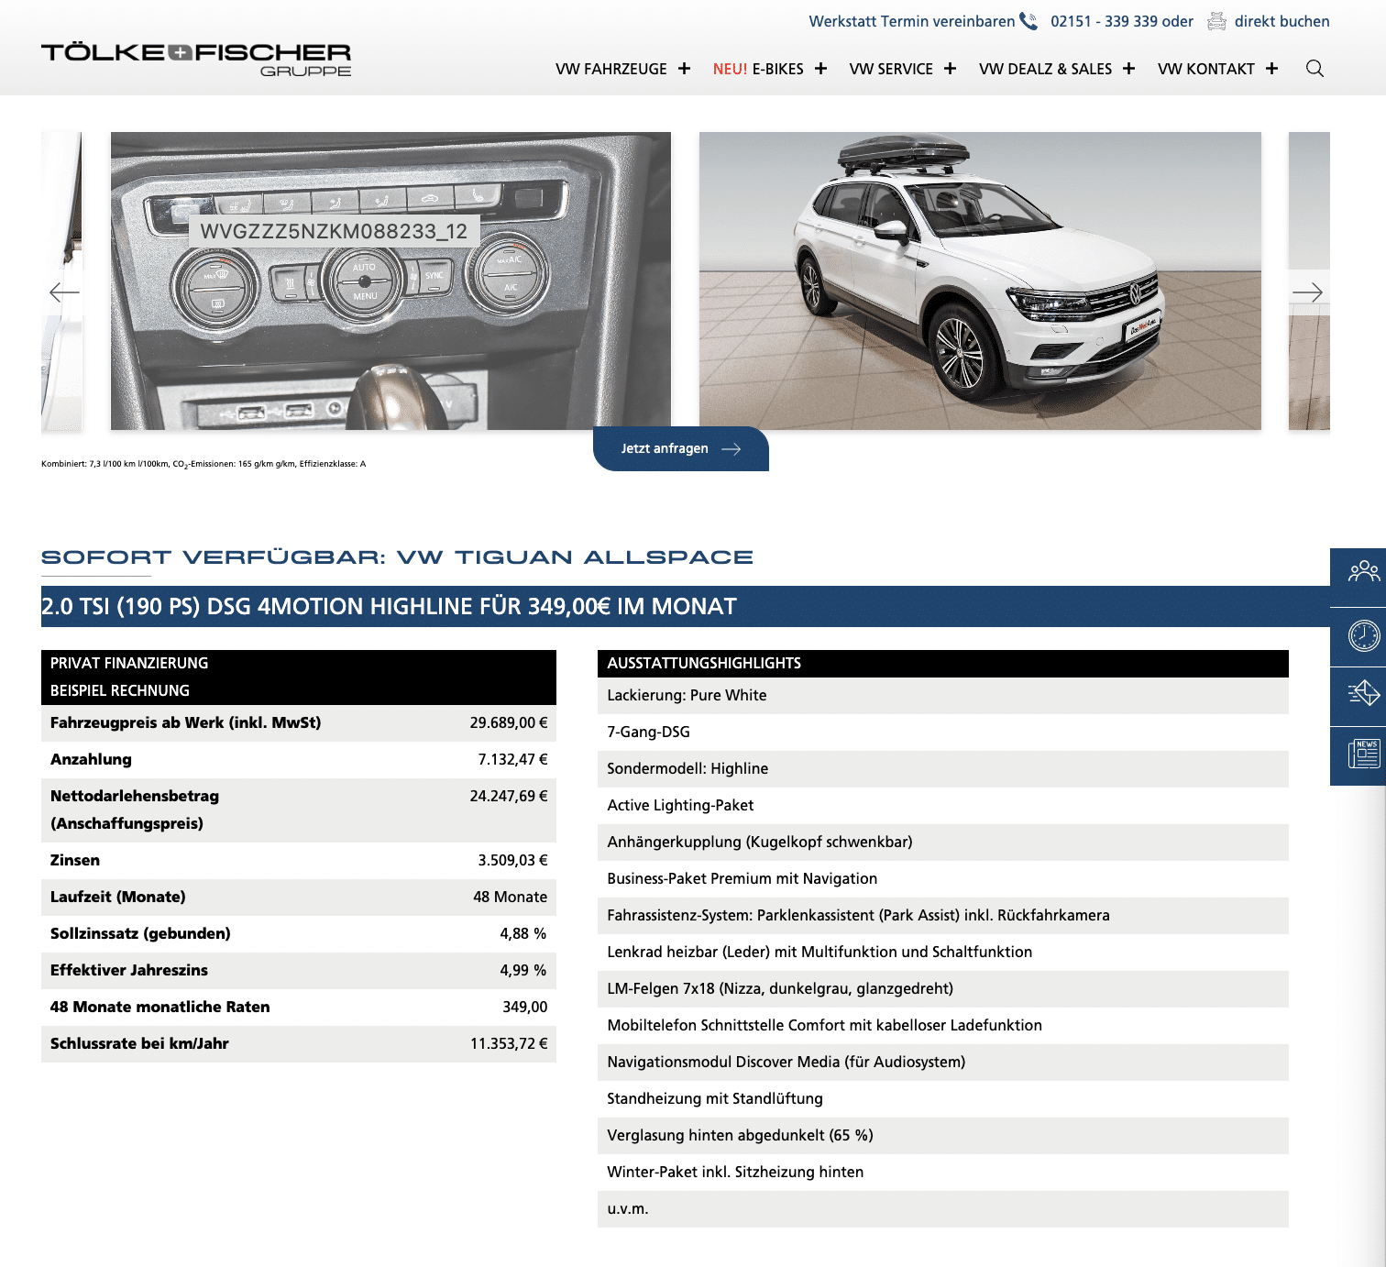
Task: Go to Tölke + Fischer Gruppe logo home
Action: (196, 60)
